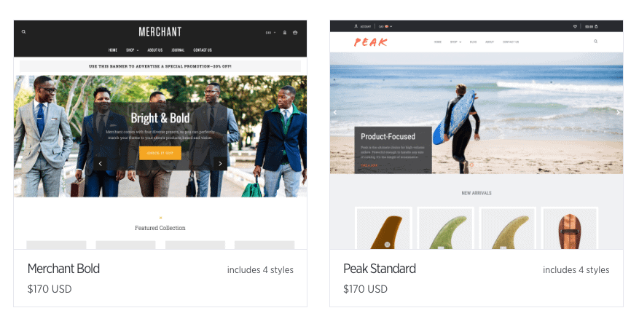Open Merchant JOURNAL menu item
639x324 pixels.
tap(178, 50)
